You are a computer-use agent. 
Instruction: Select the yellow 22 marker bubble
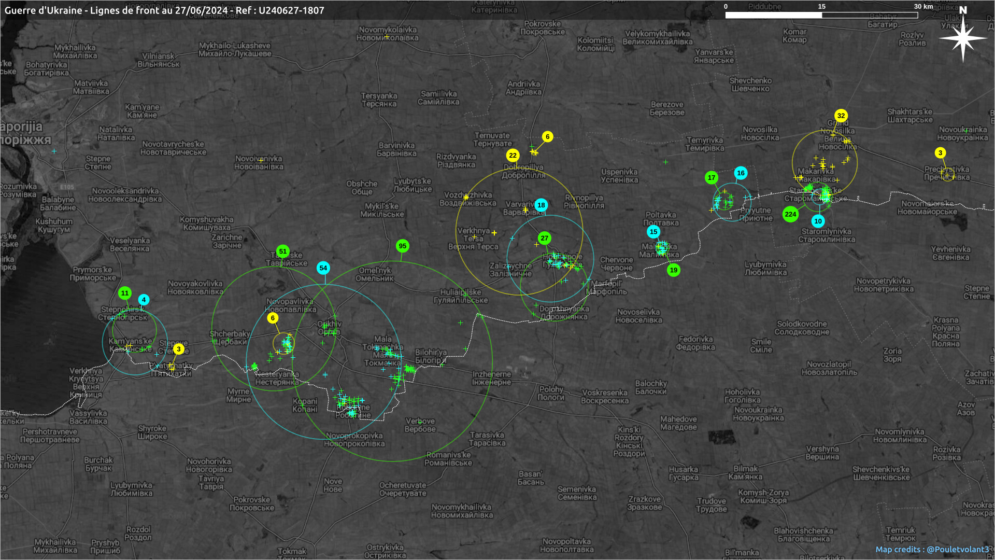coord(513,156)
